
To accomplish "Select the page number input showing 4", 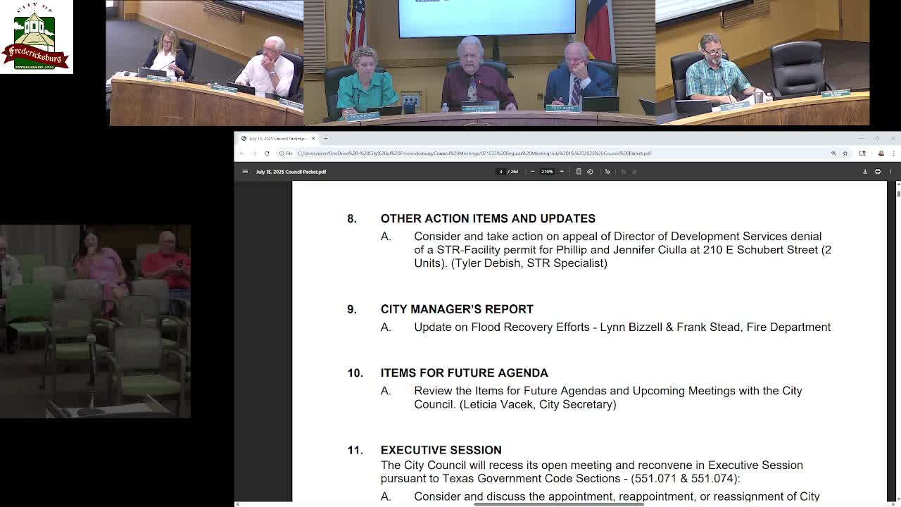I will [501, 171].
